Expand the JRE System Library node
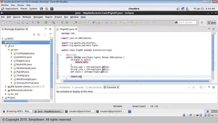Viewport: 218px width, 123px height. point(6,86)
